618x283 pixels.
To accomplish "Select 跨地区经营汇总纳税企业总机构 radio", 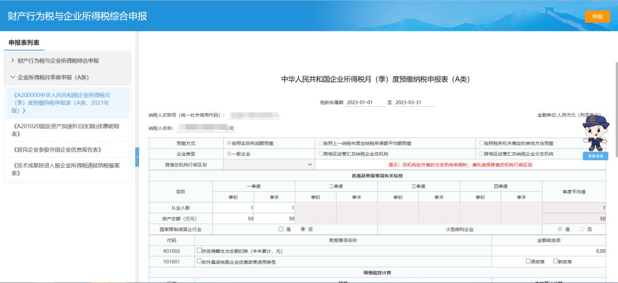I will click(x=320, y=153).
